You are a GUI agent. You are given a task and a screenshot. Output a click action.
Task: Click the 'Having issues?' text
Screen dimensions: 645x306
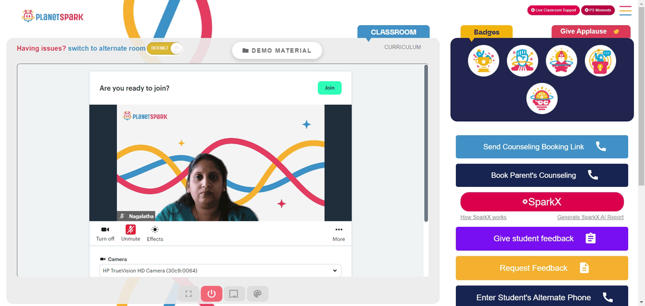pos(41,48)
